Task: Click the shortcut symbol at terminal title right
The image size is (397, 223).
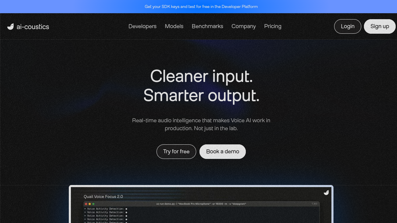Action: (314, 204)
